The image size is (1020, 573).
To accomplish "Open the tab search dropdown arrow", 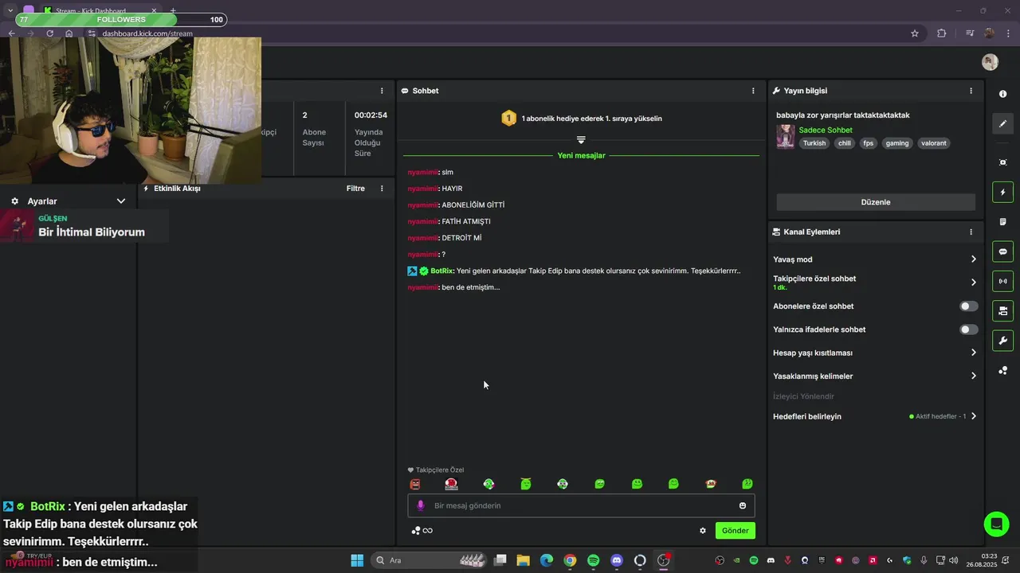I will (x=10, y=10).
